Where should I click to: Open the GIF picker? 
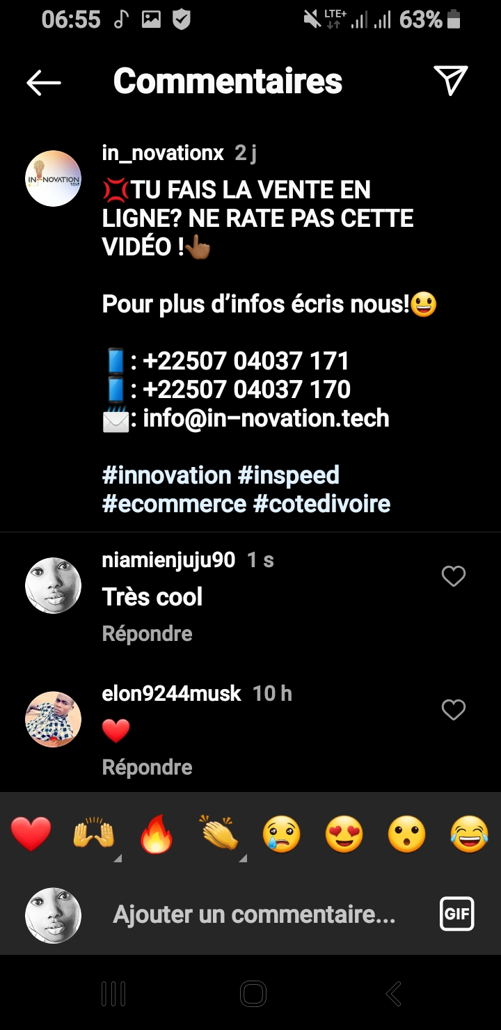coord(456,914)
